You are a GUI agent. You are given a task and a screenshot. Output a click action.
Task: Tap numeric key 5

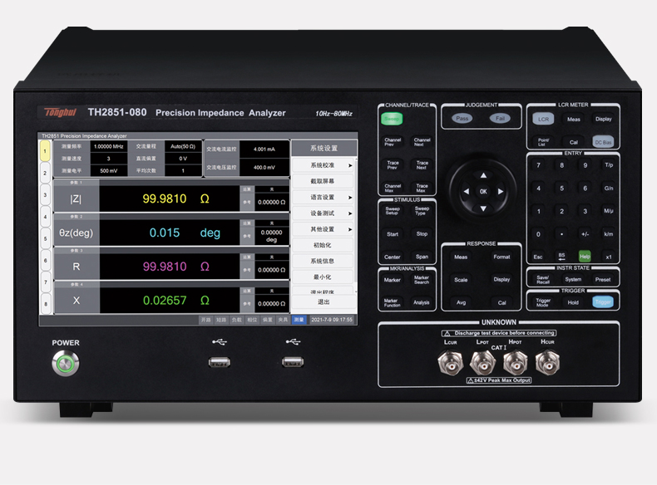tap(562, 188)
